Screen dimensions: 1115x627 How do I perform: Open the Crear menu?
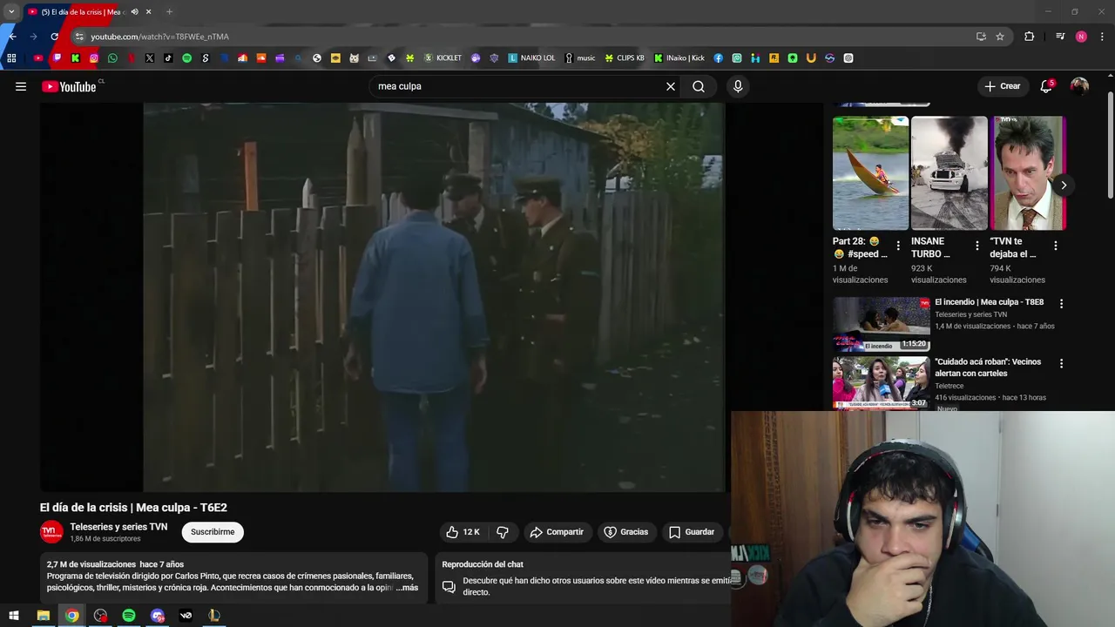(1002, 86)
